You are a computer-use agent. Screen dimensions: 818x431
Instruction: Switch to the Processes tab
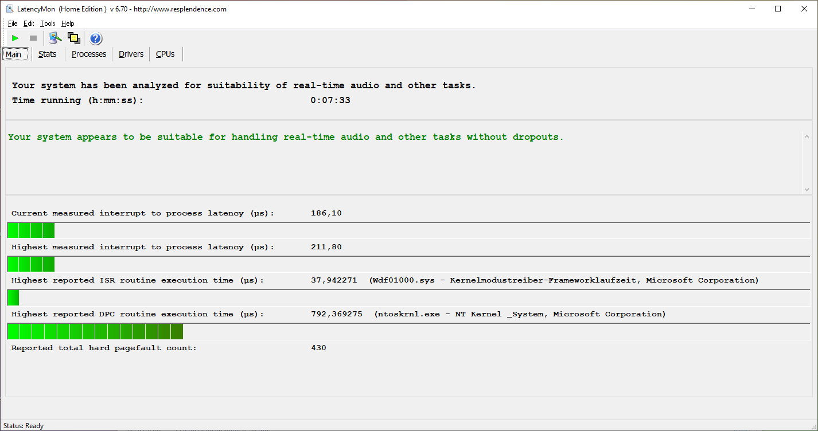(x=89, y=54)
